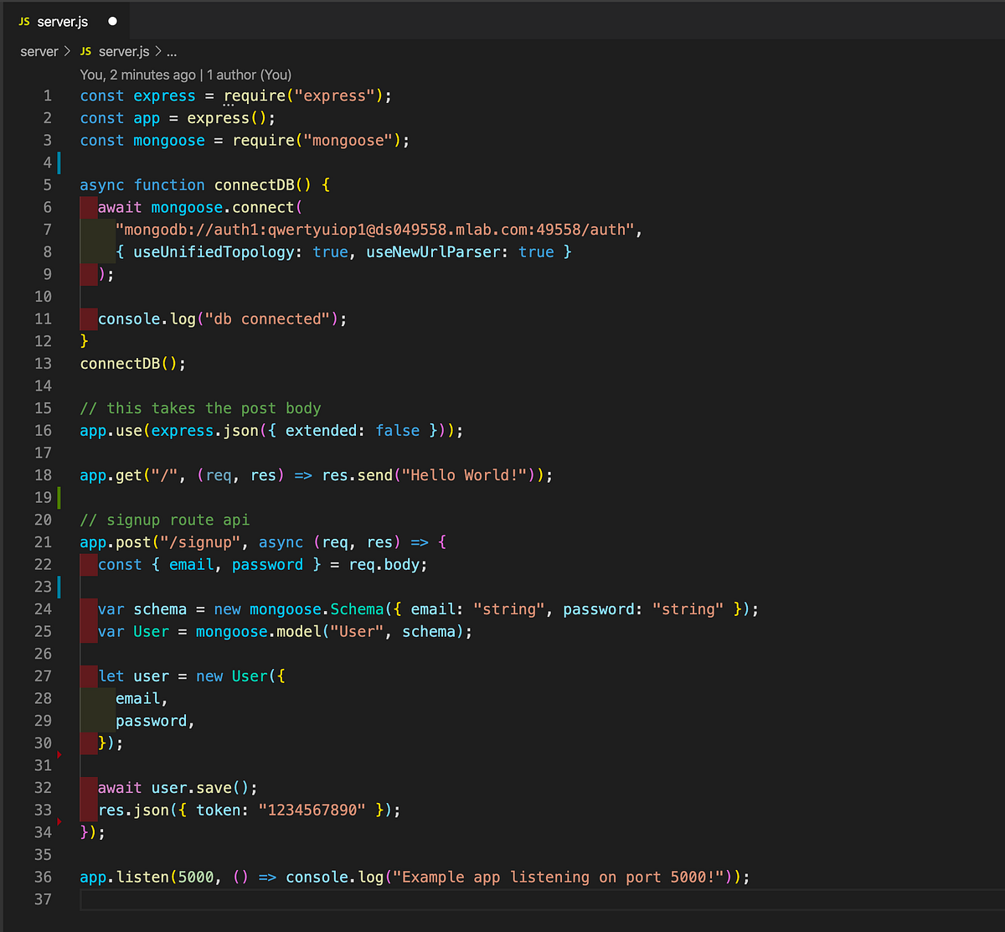Expand the "..." breadcrumb to browse symbols
Screen dimensions: 1005x932
click(171, 51)
